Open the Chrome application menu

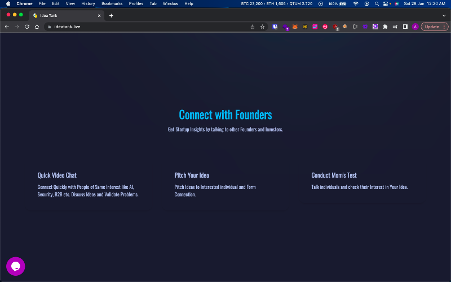tap(24, 4)
